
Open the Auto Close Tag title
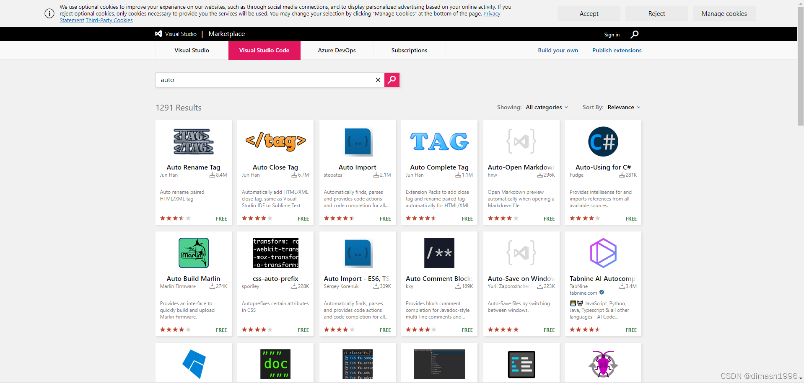[275, 167]
